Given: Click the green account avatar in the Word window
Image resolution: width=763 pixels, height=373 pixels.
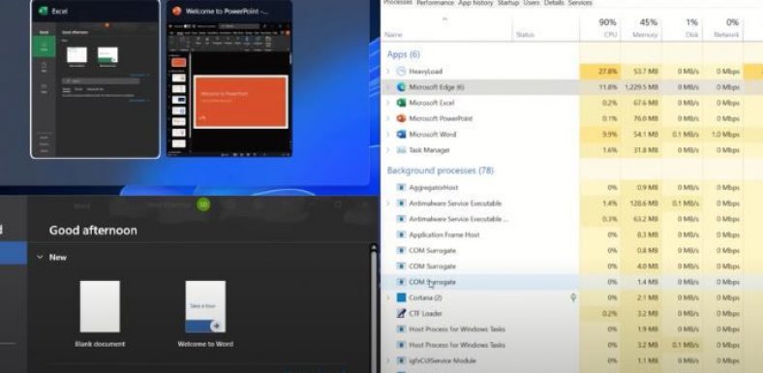Looking at the screenshot, I should (x=203, y=205).
